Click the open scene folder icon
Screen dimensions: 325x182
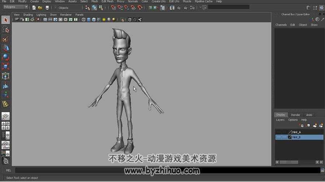pyautogui.click(x=40, y=8)
